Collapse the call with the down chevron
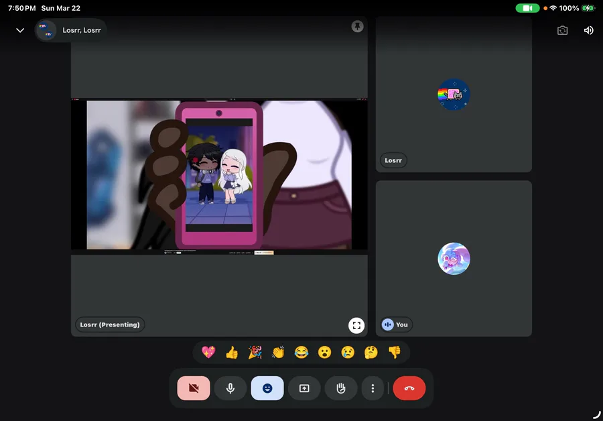This screenshot has width=603, height=421. 20,30
